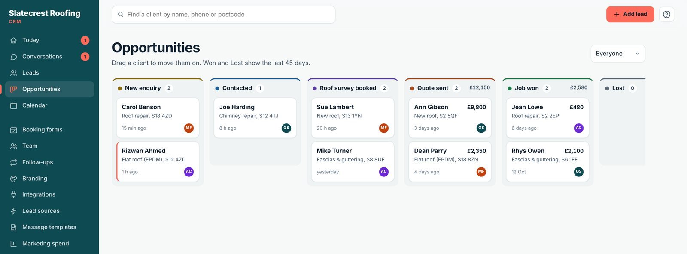Viewport: 687px width, 254px height.
Task: Open Dean Parry's flat roof quote card
Action: pos(450,161)
